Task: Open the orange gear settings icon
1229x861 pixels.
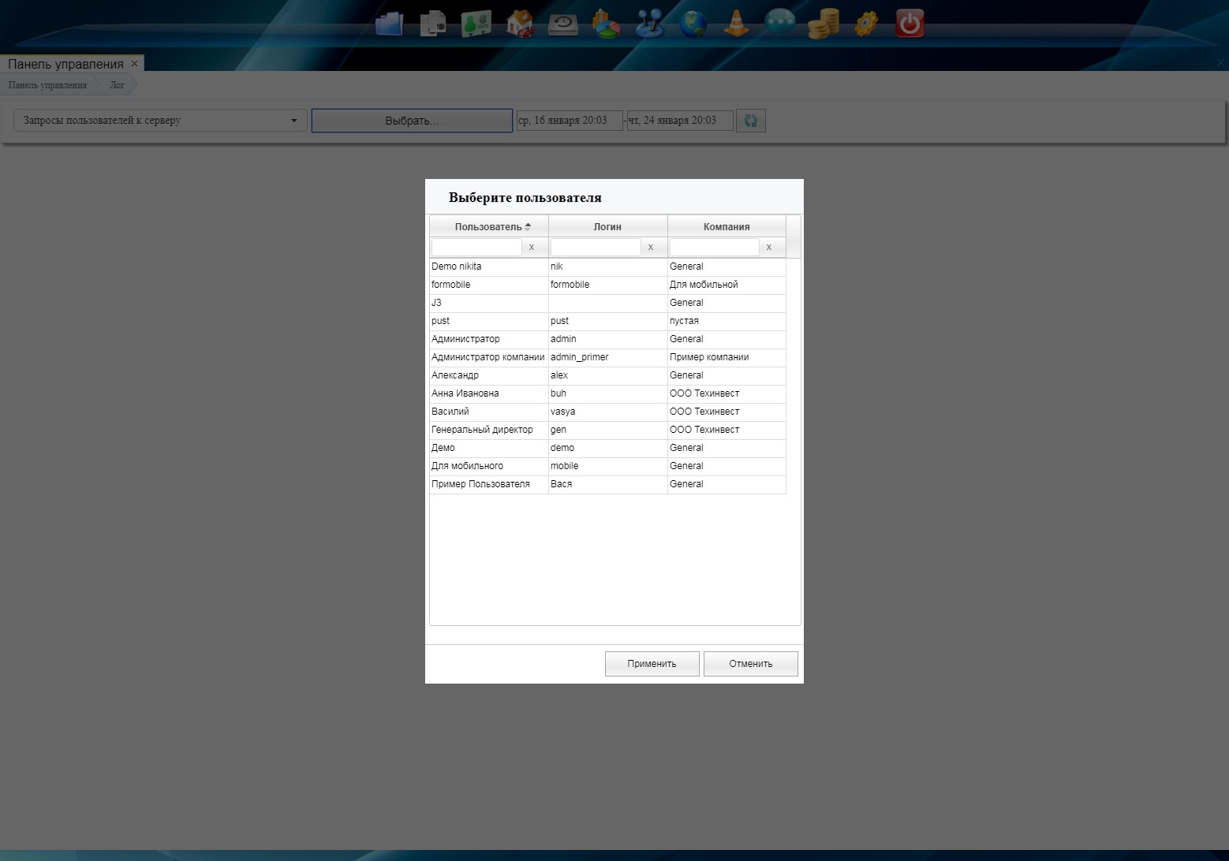Action: (x=866, y=24)
